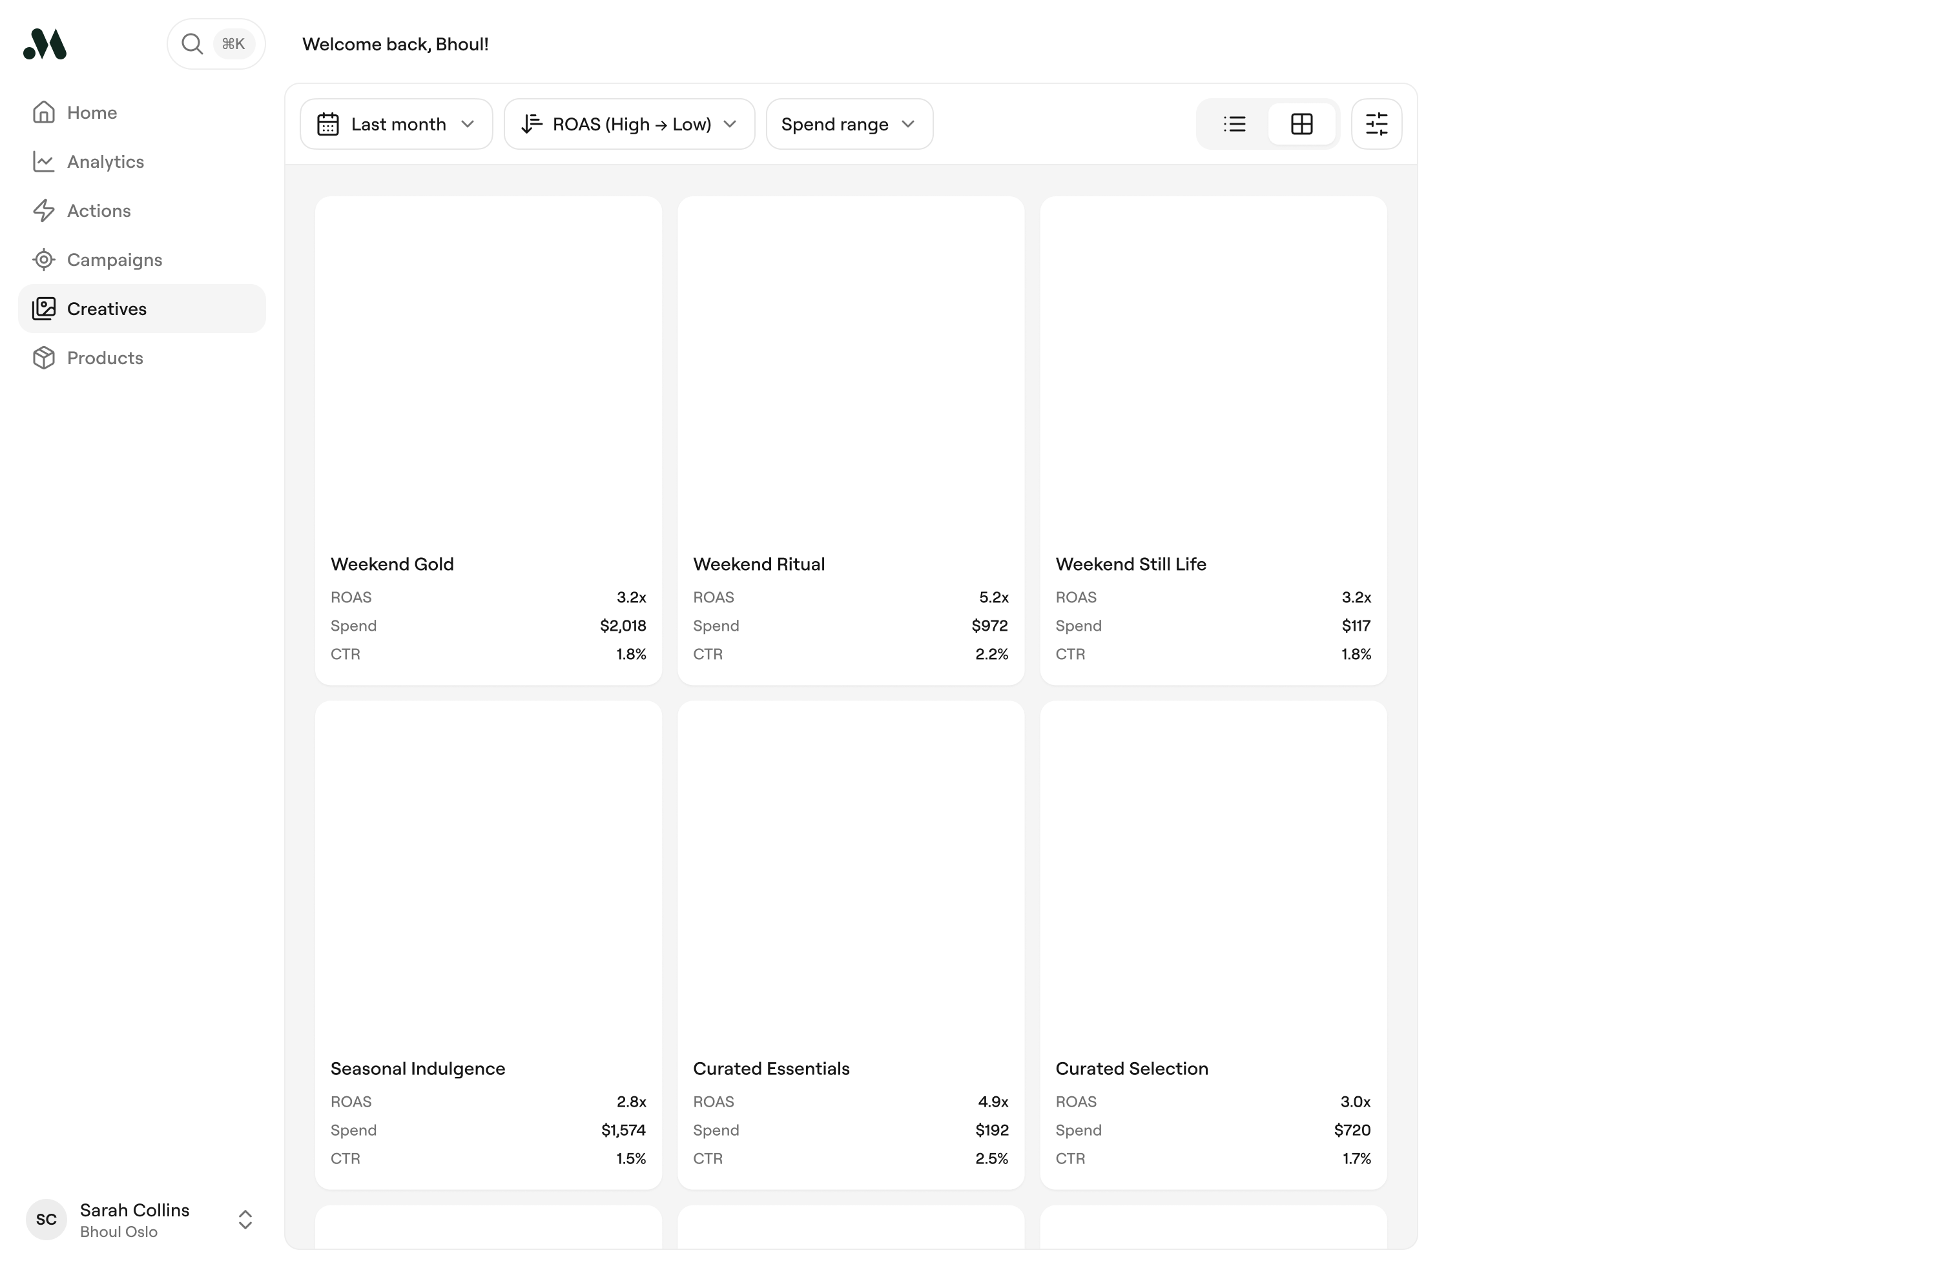Go to Home in the sidebar
The image size is (1953, 1268).
[x=92, y=112]
